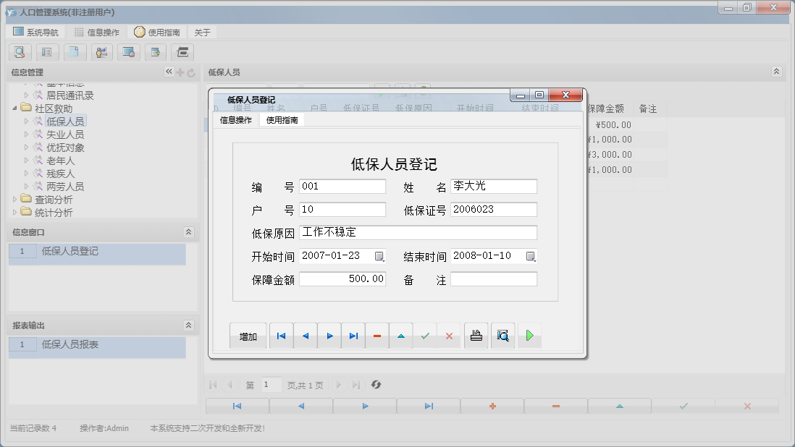Jump to first record in dialog navigator
The width and height of the screenshot is (795, 447).
(281, 336)
